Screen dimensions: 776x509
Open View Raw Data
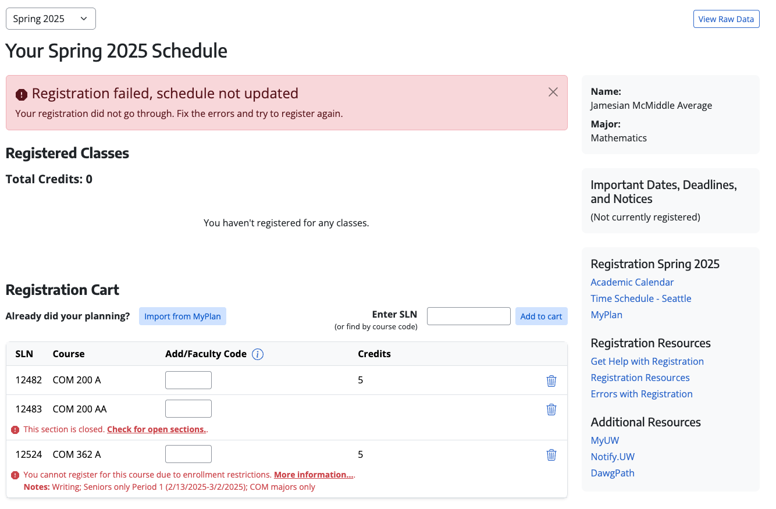[x=726, y=19]
